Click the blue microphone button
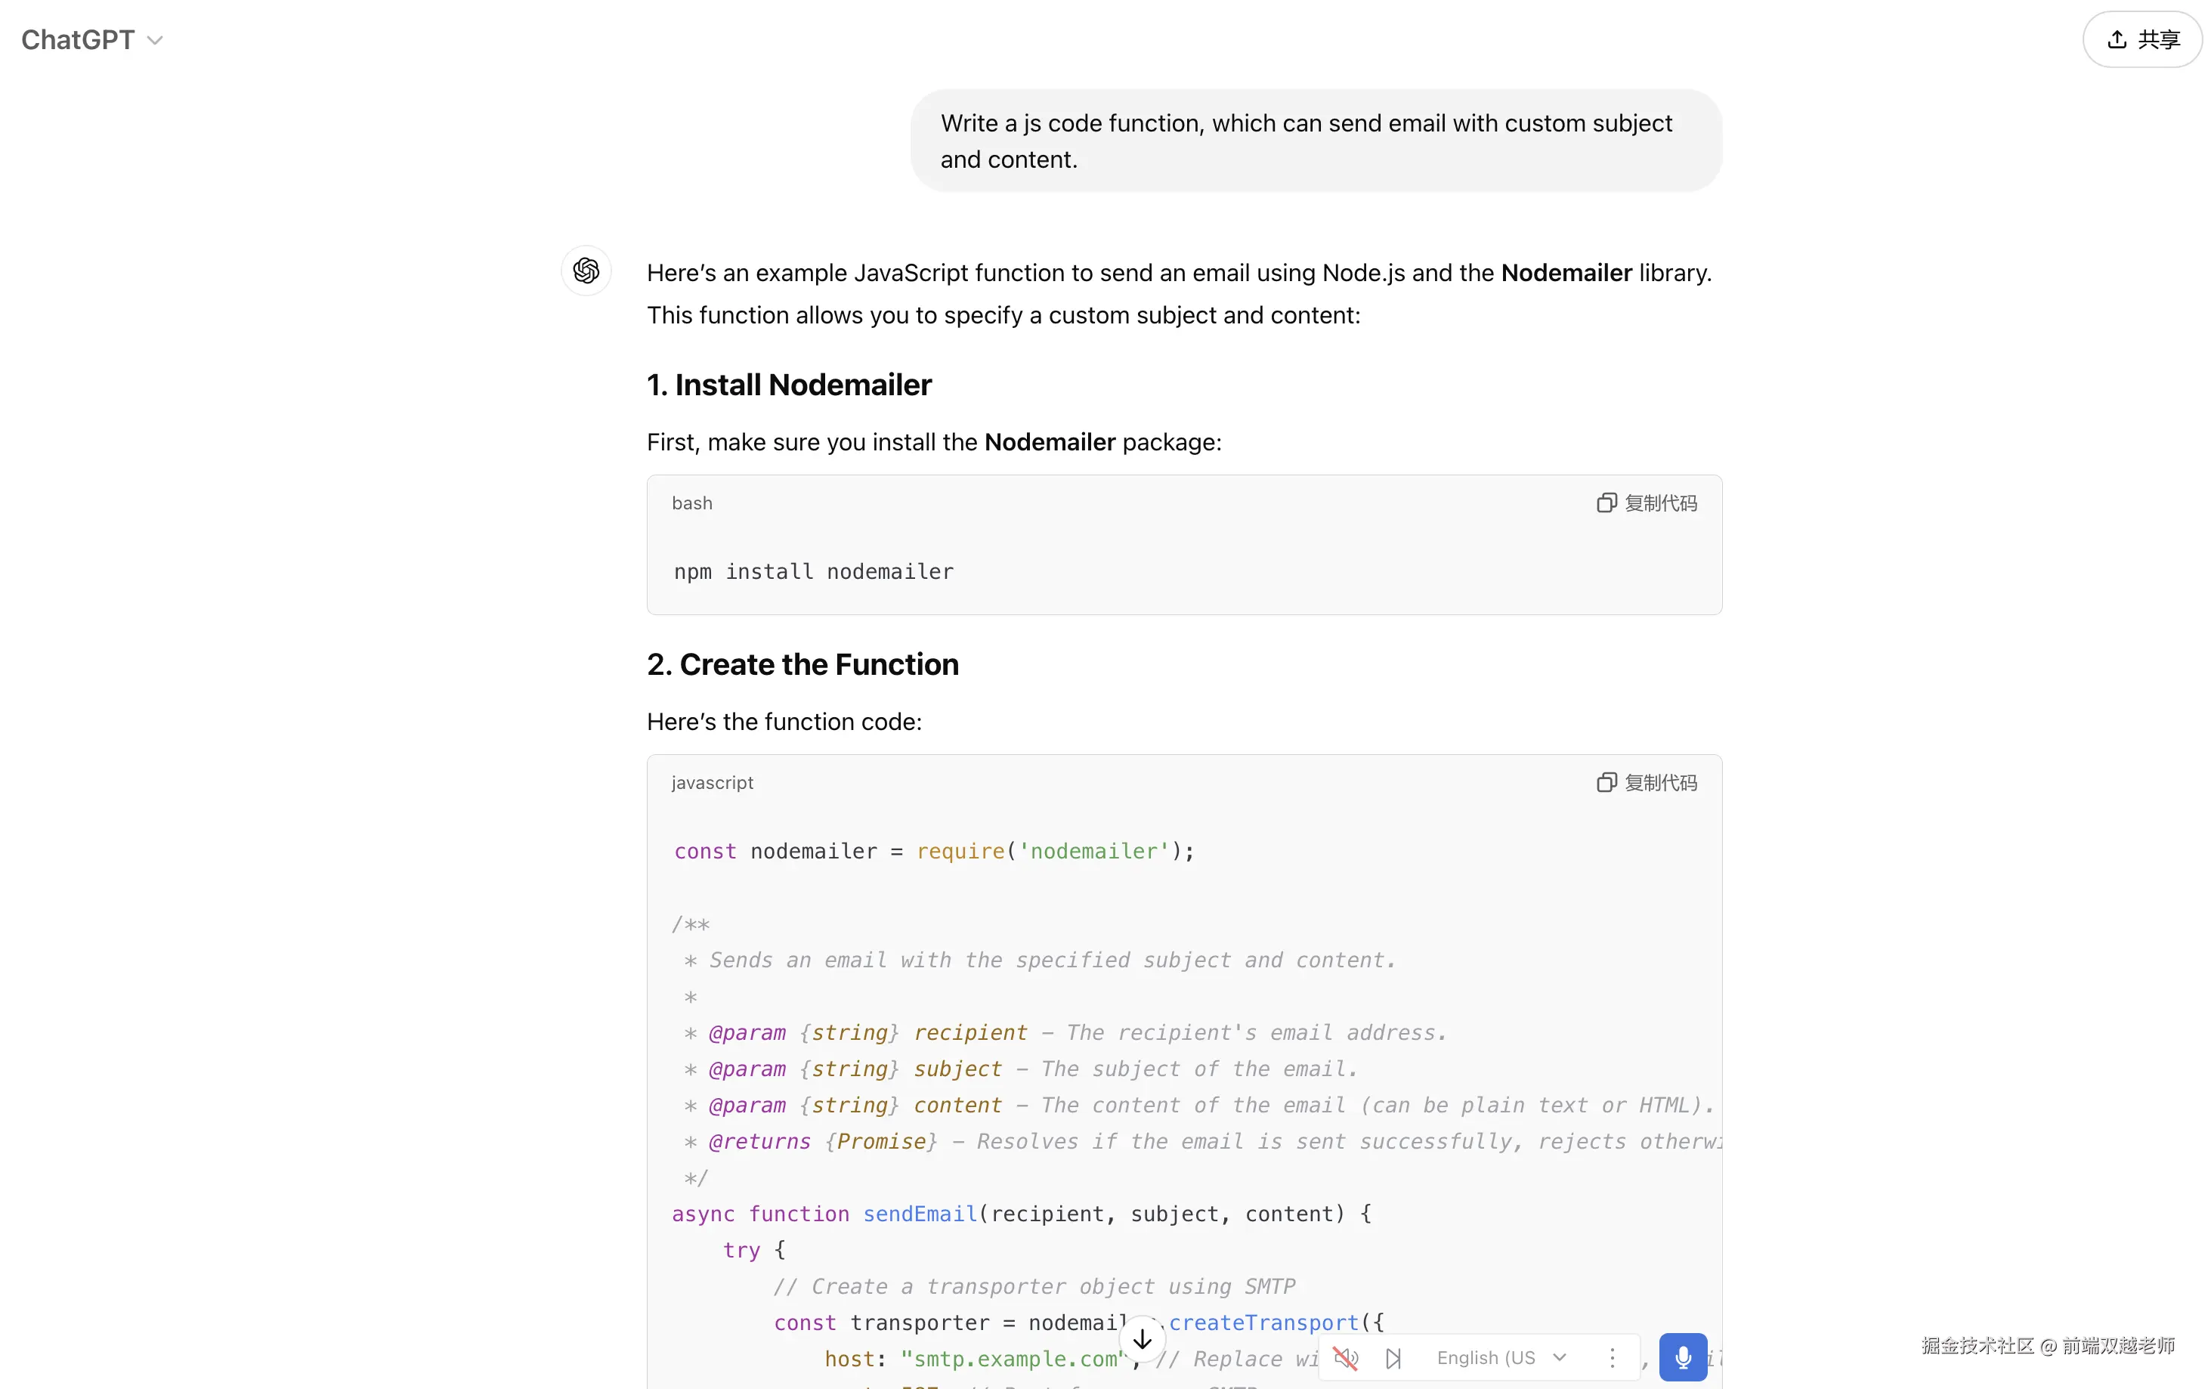The height and width of the screenshot is (1389, 2208). (1683, 1357)
